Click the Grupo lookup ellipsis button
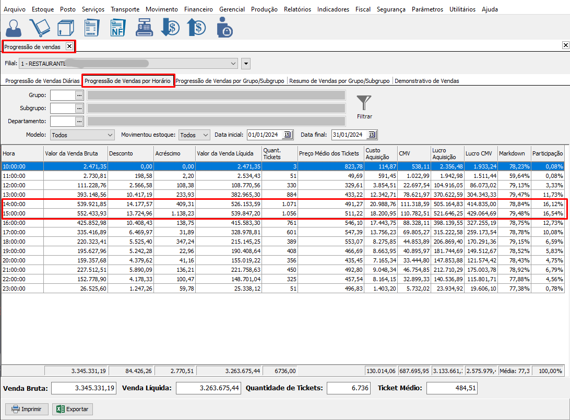 tap(79, 95)
